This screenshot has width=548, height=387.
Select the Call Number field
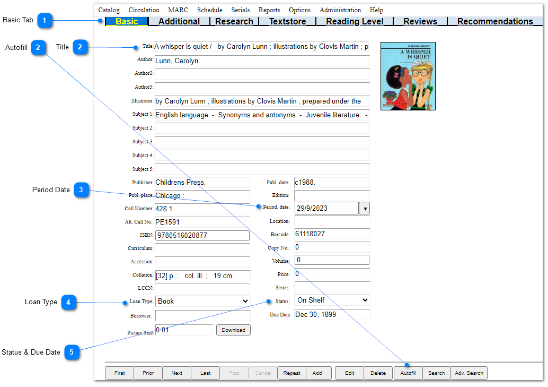click(202, 209)
